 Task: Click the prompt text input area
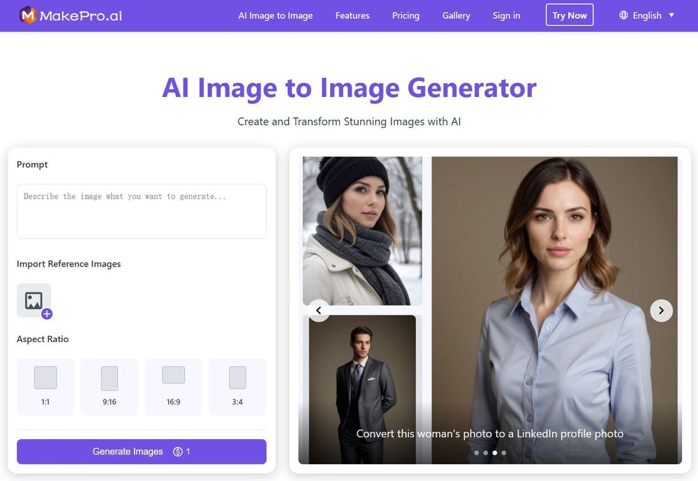[x=141, y=211]
